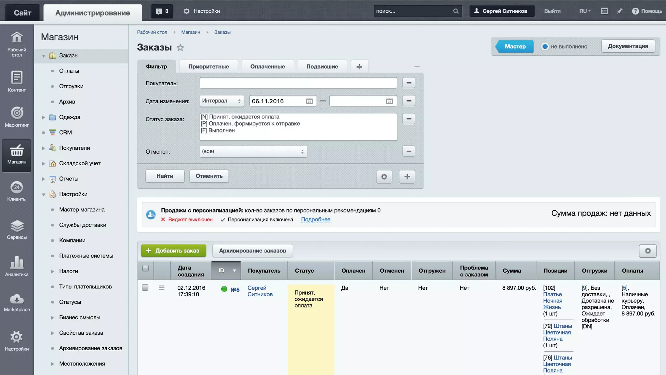The width and height of the screenshot is (666, 375).
Task: Open Аналитика bar chart icon
Action: coord(17,263)
